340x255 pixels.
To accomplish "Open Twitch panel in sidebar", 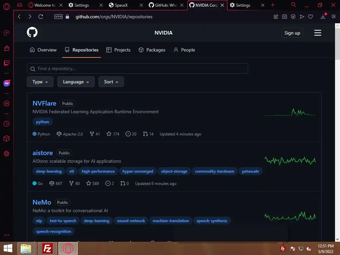I will pos(7,63).
